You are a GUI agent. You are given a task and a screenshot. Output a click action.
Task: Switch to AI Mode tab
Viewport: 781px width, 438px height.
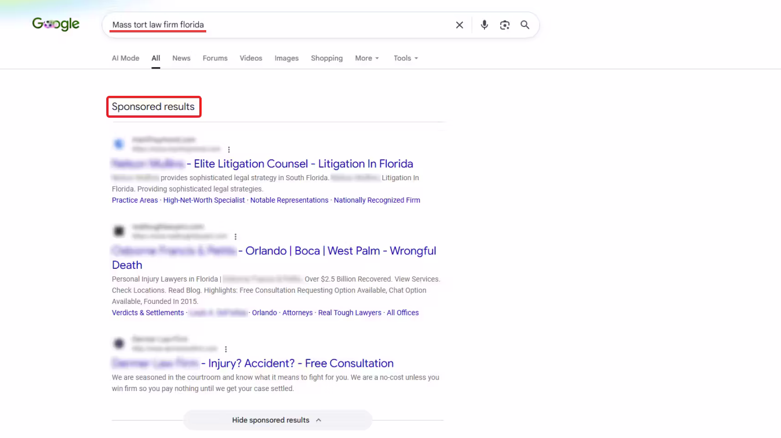pyautogui.click(x=125, y=58)
